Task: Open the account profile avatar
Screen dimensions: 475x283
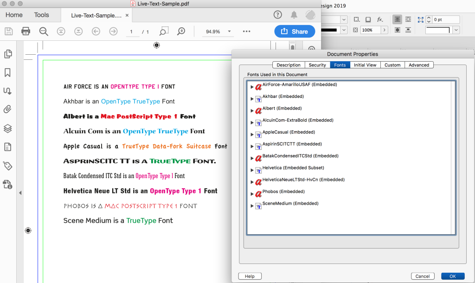Action: [310, 14]
